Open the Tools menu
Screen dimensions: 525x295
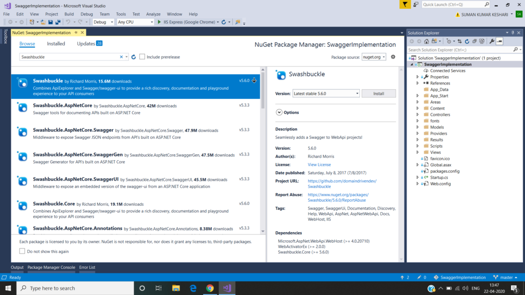click(121, 14)
